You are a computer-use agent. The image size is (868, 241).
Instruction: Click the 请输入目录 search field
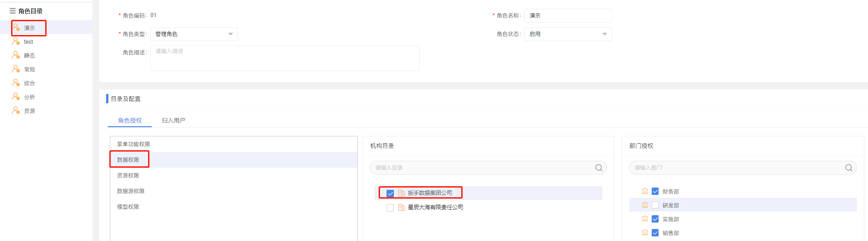click(x=488, y=168)
